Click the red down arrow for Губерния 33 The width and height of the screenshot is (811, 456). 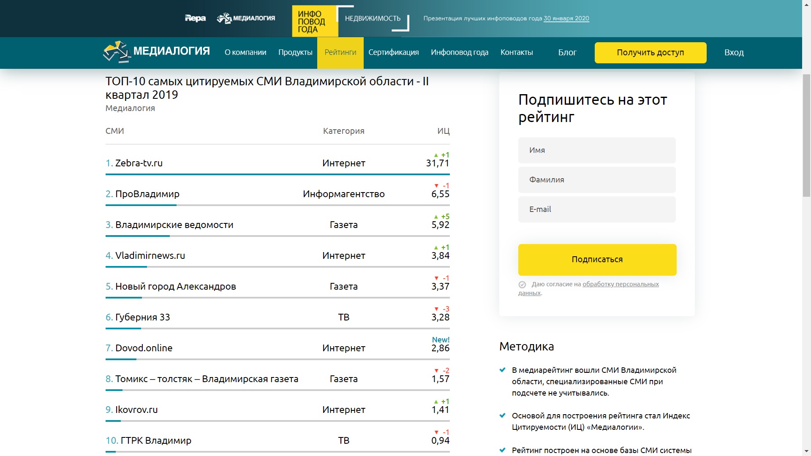(436, 309)
